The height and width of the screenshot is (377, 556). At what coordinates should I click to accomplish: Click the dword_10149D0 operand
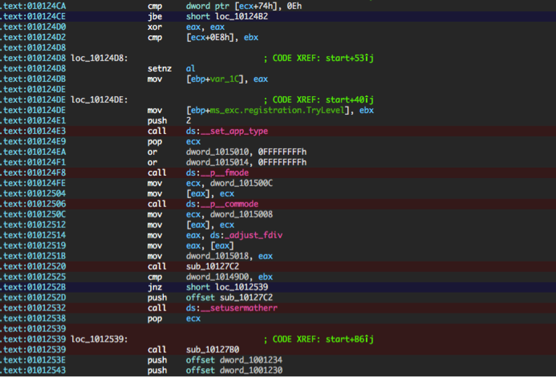(217, 277)
